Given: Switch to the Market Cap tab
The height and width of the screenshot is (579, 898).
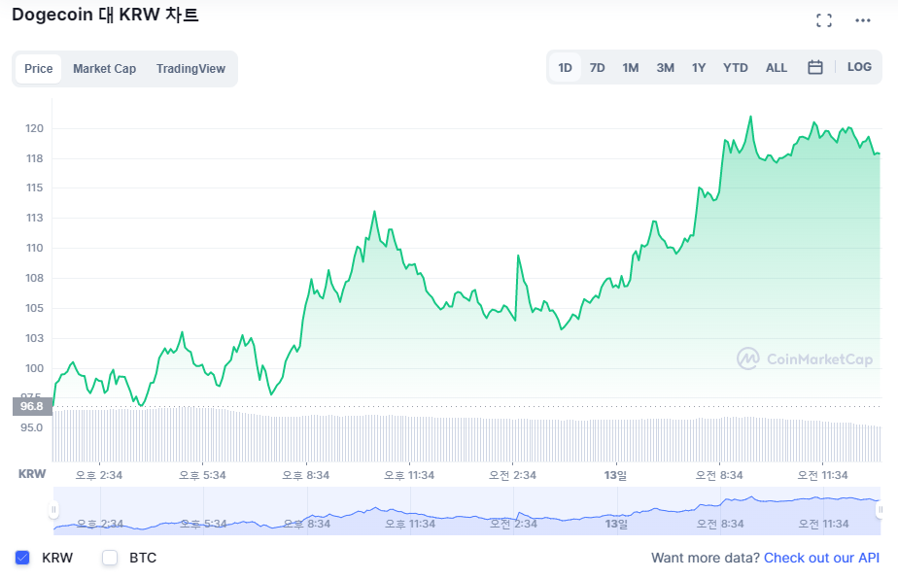Looking at the screenshot, I should point(104,69).
